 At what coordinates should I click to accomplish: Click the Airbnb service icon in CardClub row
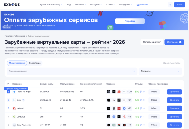124,117
